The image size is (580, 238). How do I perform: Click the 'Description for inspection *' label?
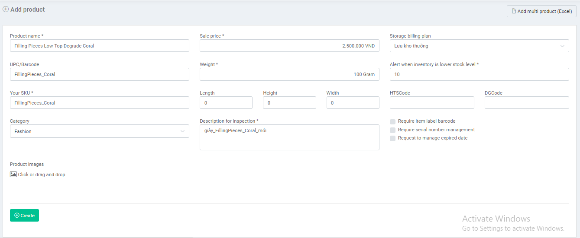pyautogui.click(x=229, y=121)
